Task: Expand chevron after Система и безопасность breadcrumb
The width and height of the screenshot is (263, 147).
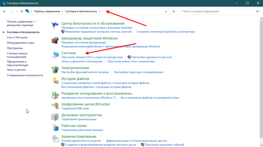Action: point(99,11)
